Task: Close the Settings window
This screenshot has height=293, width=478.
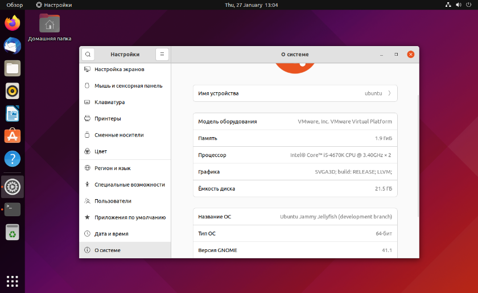Action: pyautogui.click(x=411, y=54)
